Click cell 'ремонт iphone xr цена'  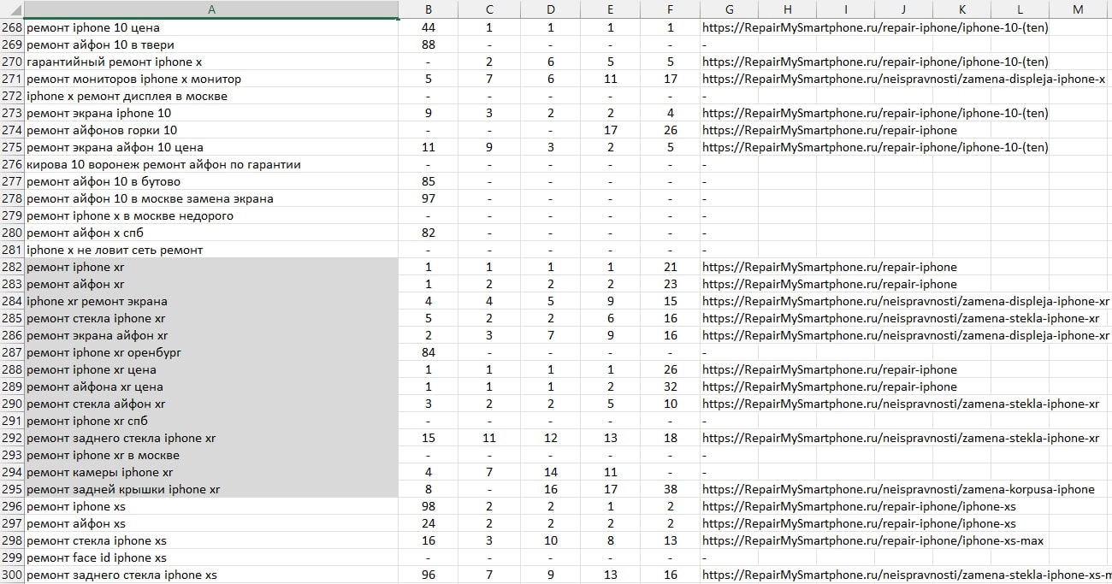click(x=211, y=369)
